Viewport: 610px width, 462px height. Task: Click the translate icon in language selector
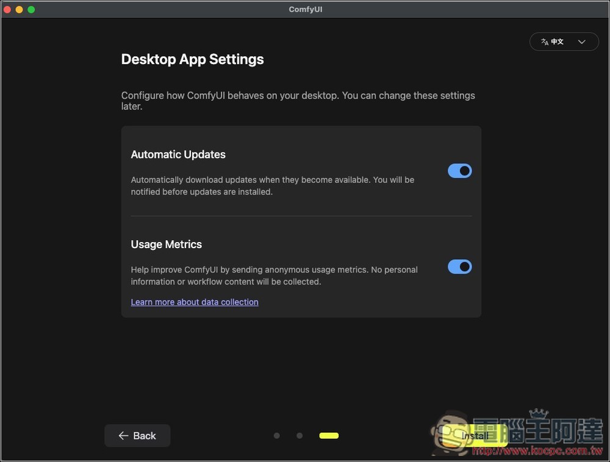(544, 41)
